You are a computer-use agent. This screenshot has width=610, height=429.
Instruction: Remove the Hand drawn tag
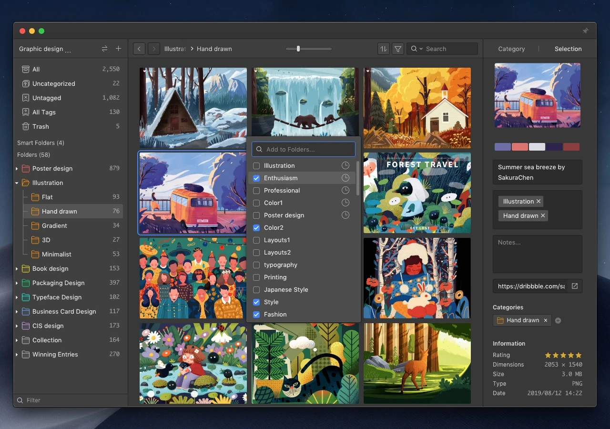(x=542, y=215)
